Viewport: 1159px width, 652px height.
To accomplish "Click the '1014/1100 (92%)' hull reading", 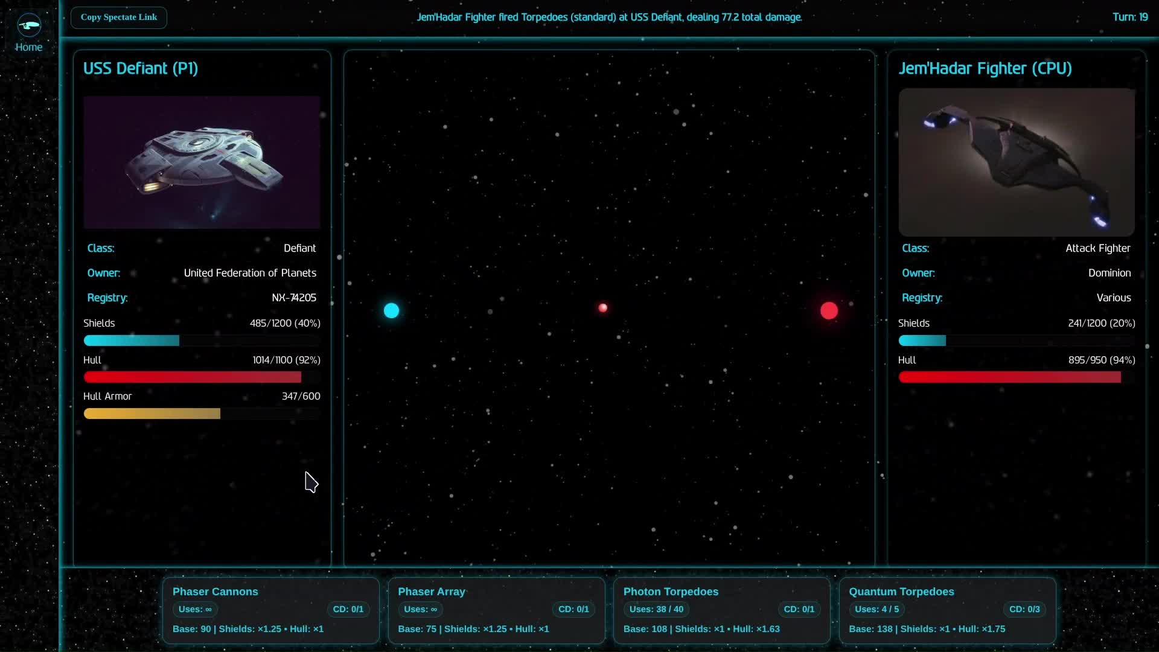I will click(286, 360).
